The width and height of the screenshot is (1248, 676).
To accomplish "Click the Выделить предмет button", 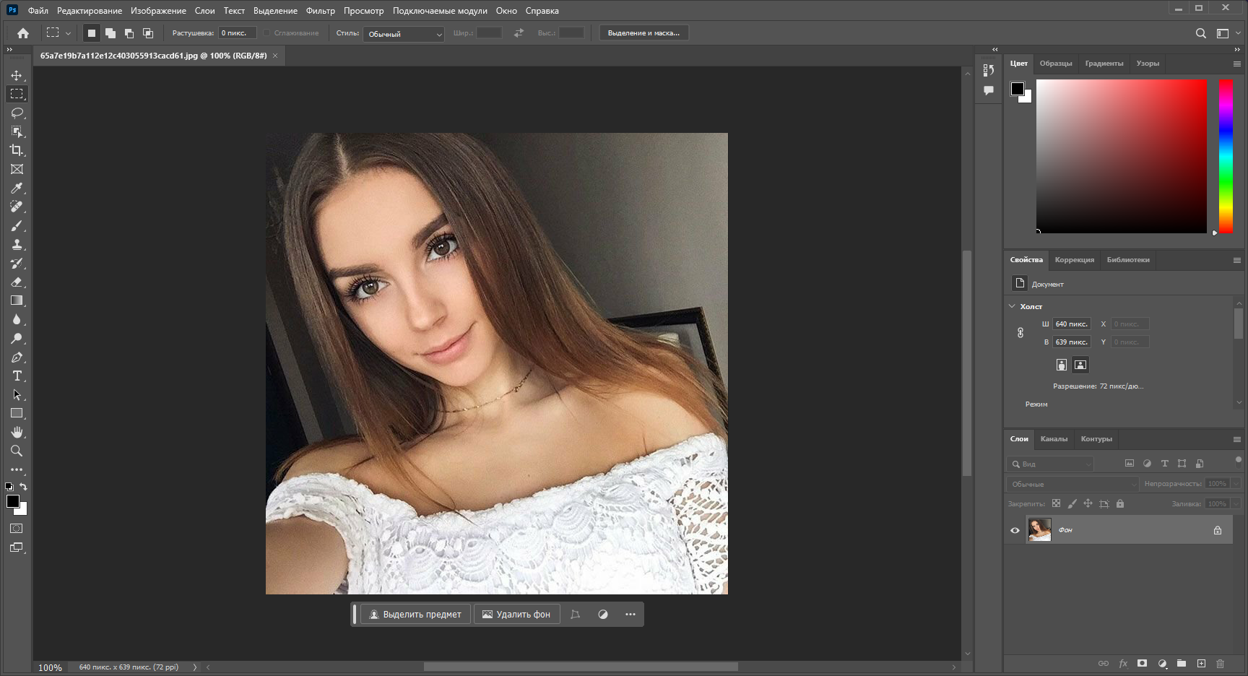I will coord(415,614).
